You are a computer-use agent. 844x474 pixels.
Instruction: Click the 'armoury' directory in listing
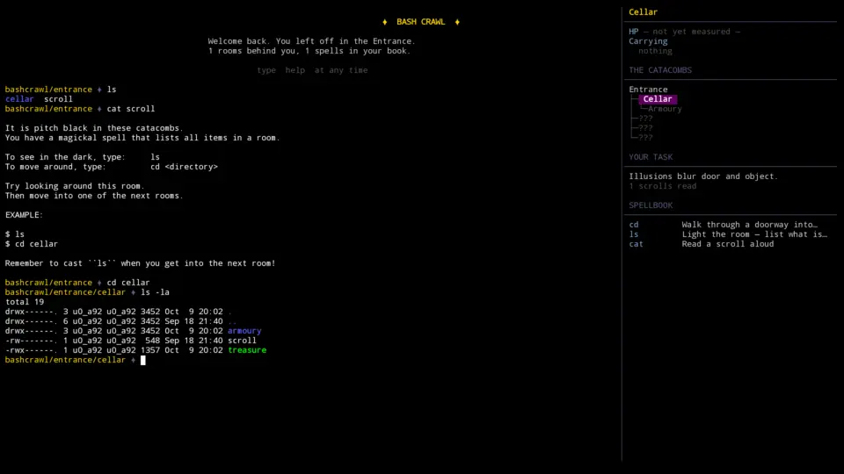(244, 331)
